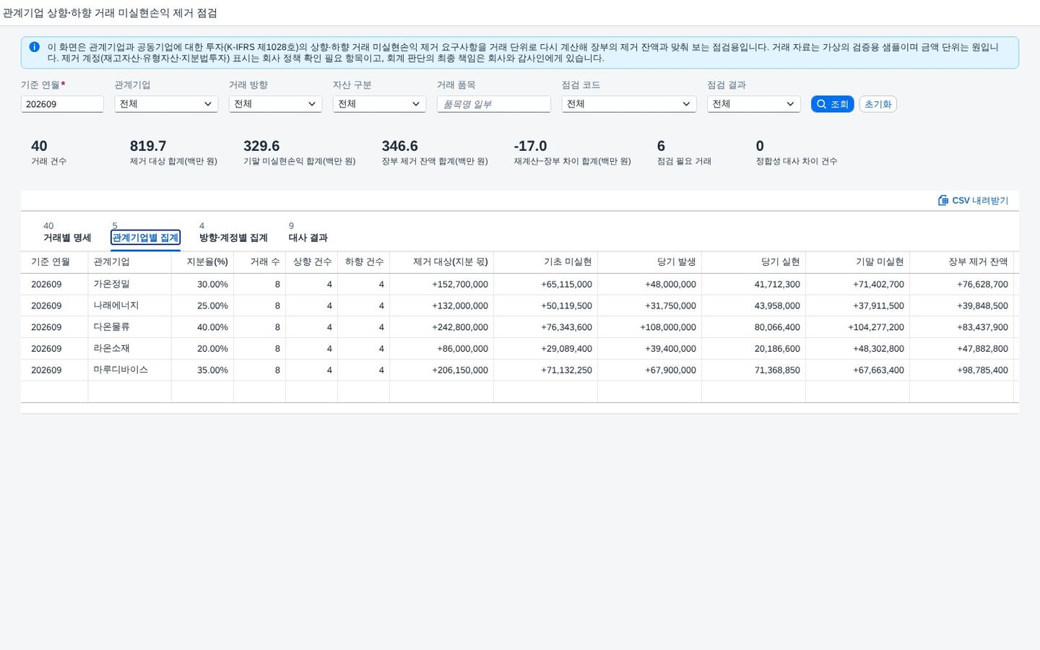Click the -17.0 재계산−장부 차이 KPI
This screenshot has width=1040, height=650.
pos(572,152)
